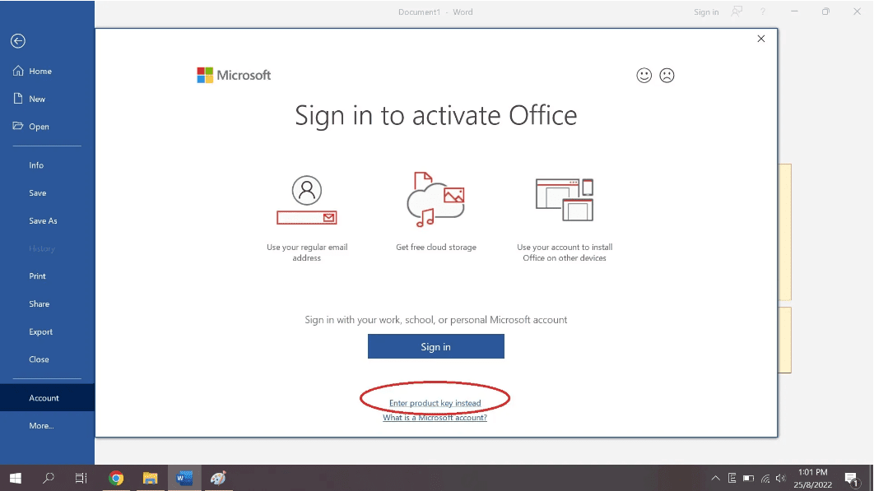Click the taskbar search magnifier
The height and width of the screenshot is (491, 874).
49,478
